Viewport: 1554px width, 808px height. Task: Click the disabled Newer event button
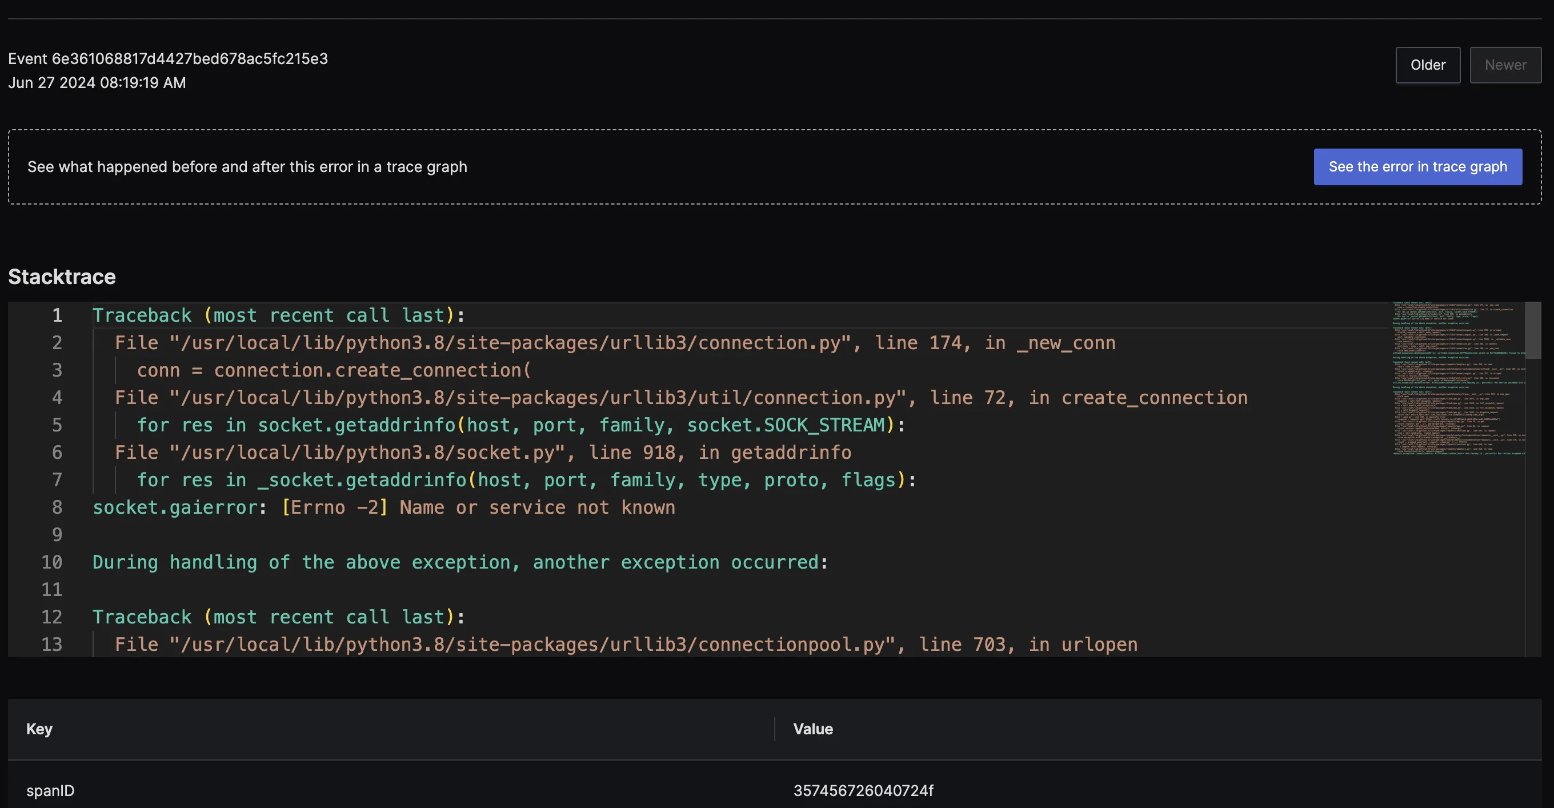pos(1505,65)
